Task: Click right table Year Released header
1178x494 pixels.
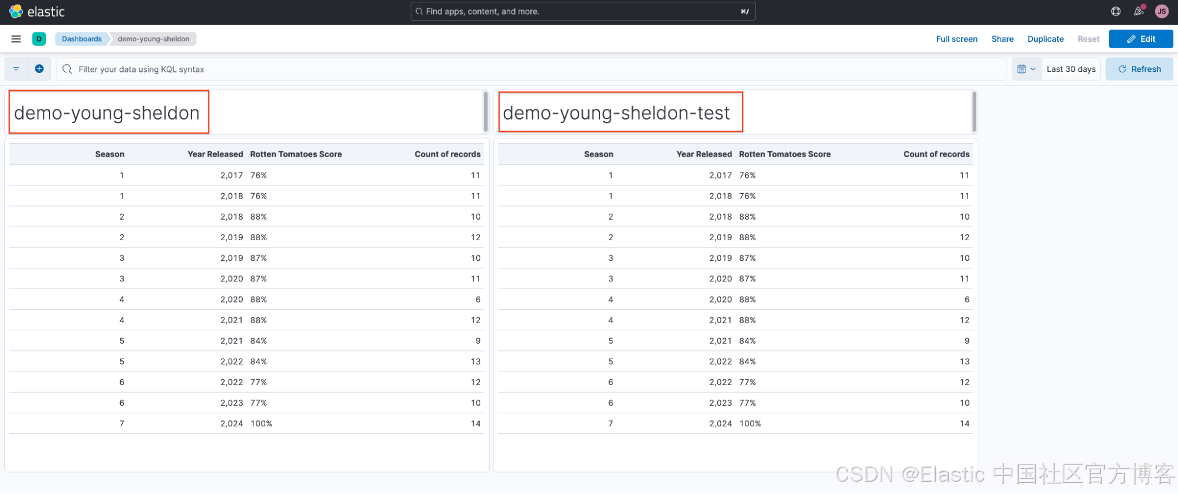Action: [x=704, y=154]
